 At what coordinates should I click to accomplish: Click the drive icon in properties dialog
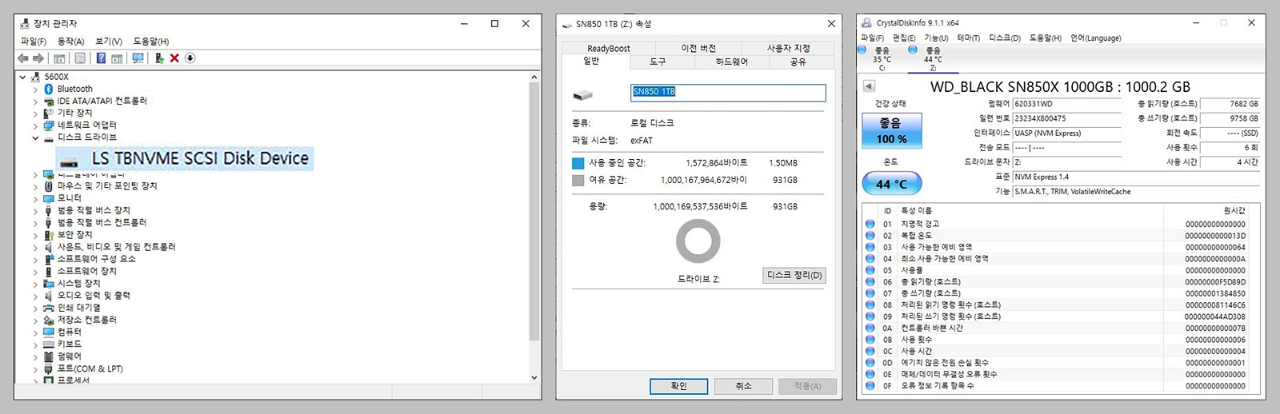(582, 95)
